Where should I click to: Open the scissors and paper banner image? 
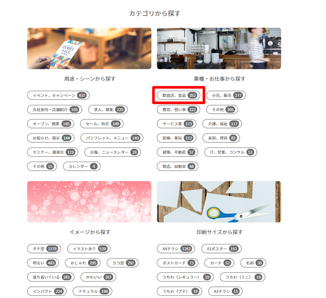219,202
